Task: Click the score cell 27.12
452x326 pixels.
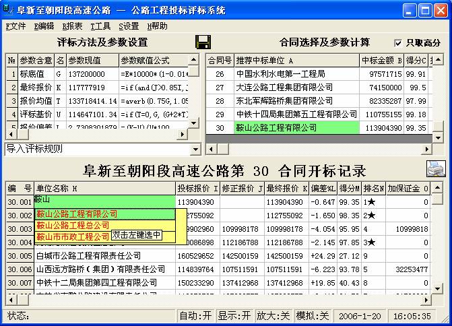Action: 349,256
